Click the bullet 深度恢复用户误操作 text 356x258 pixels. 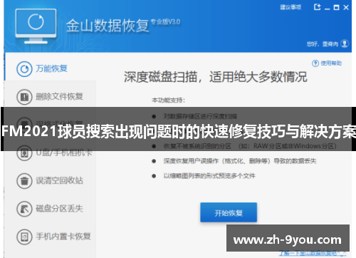240,161
